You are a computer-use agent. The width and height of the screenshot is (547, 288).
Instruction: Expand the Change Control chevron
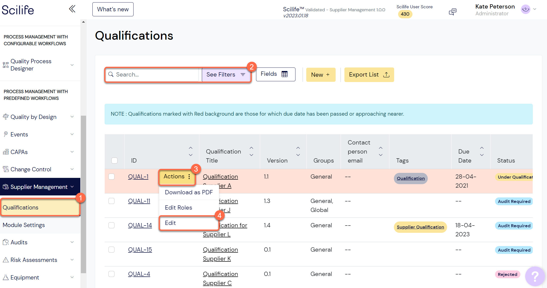pyautogui.click(x=72, y=169)
